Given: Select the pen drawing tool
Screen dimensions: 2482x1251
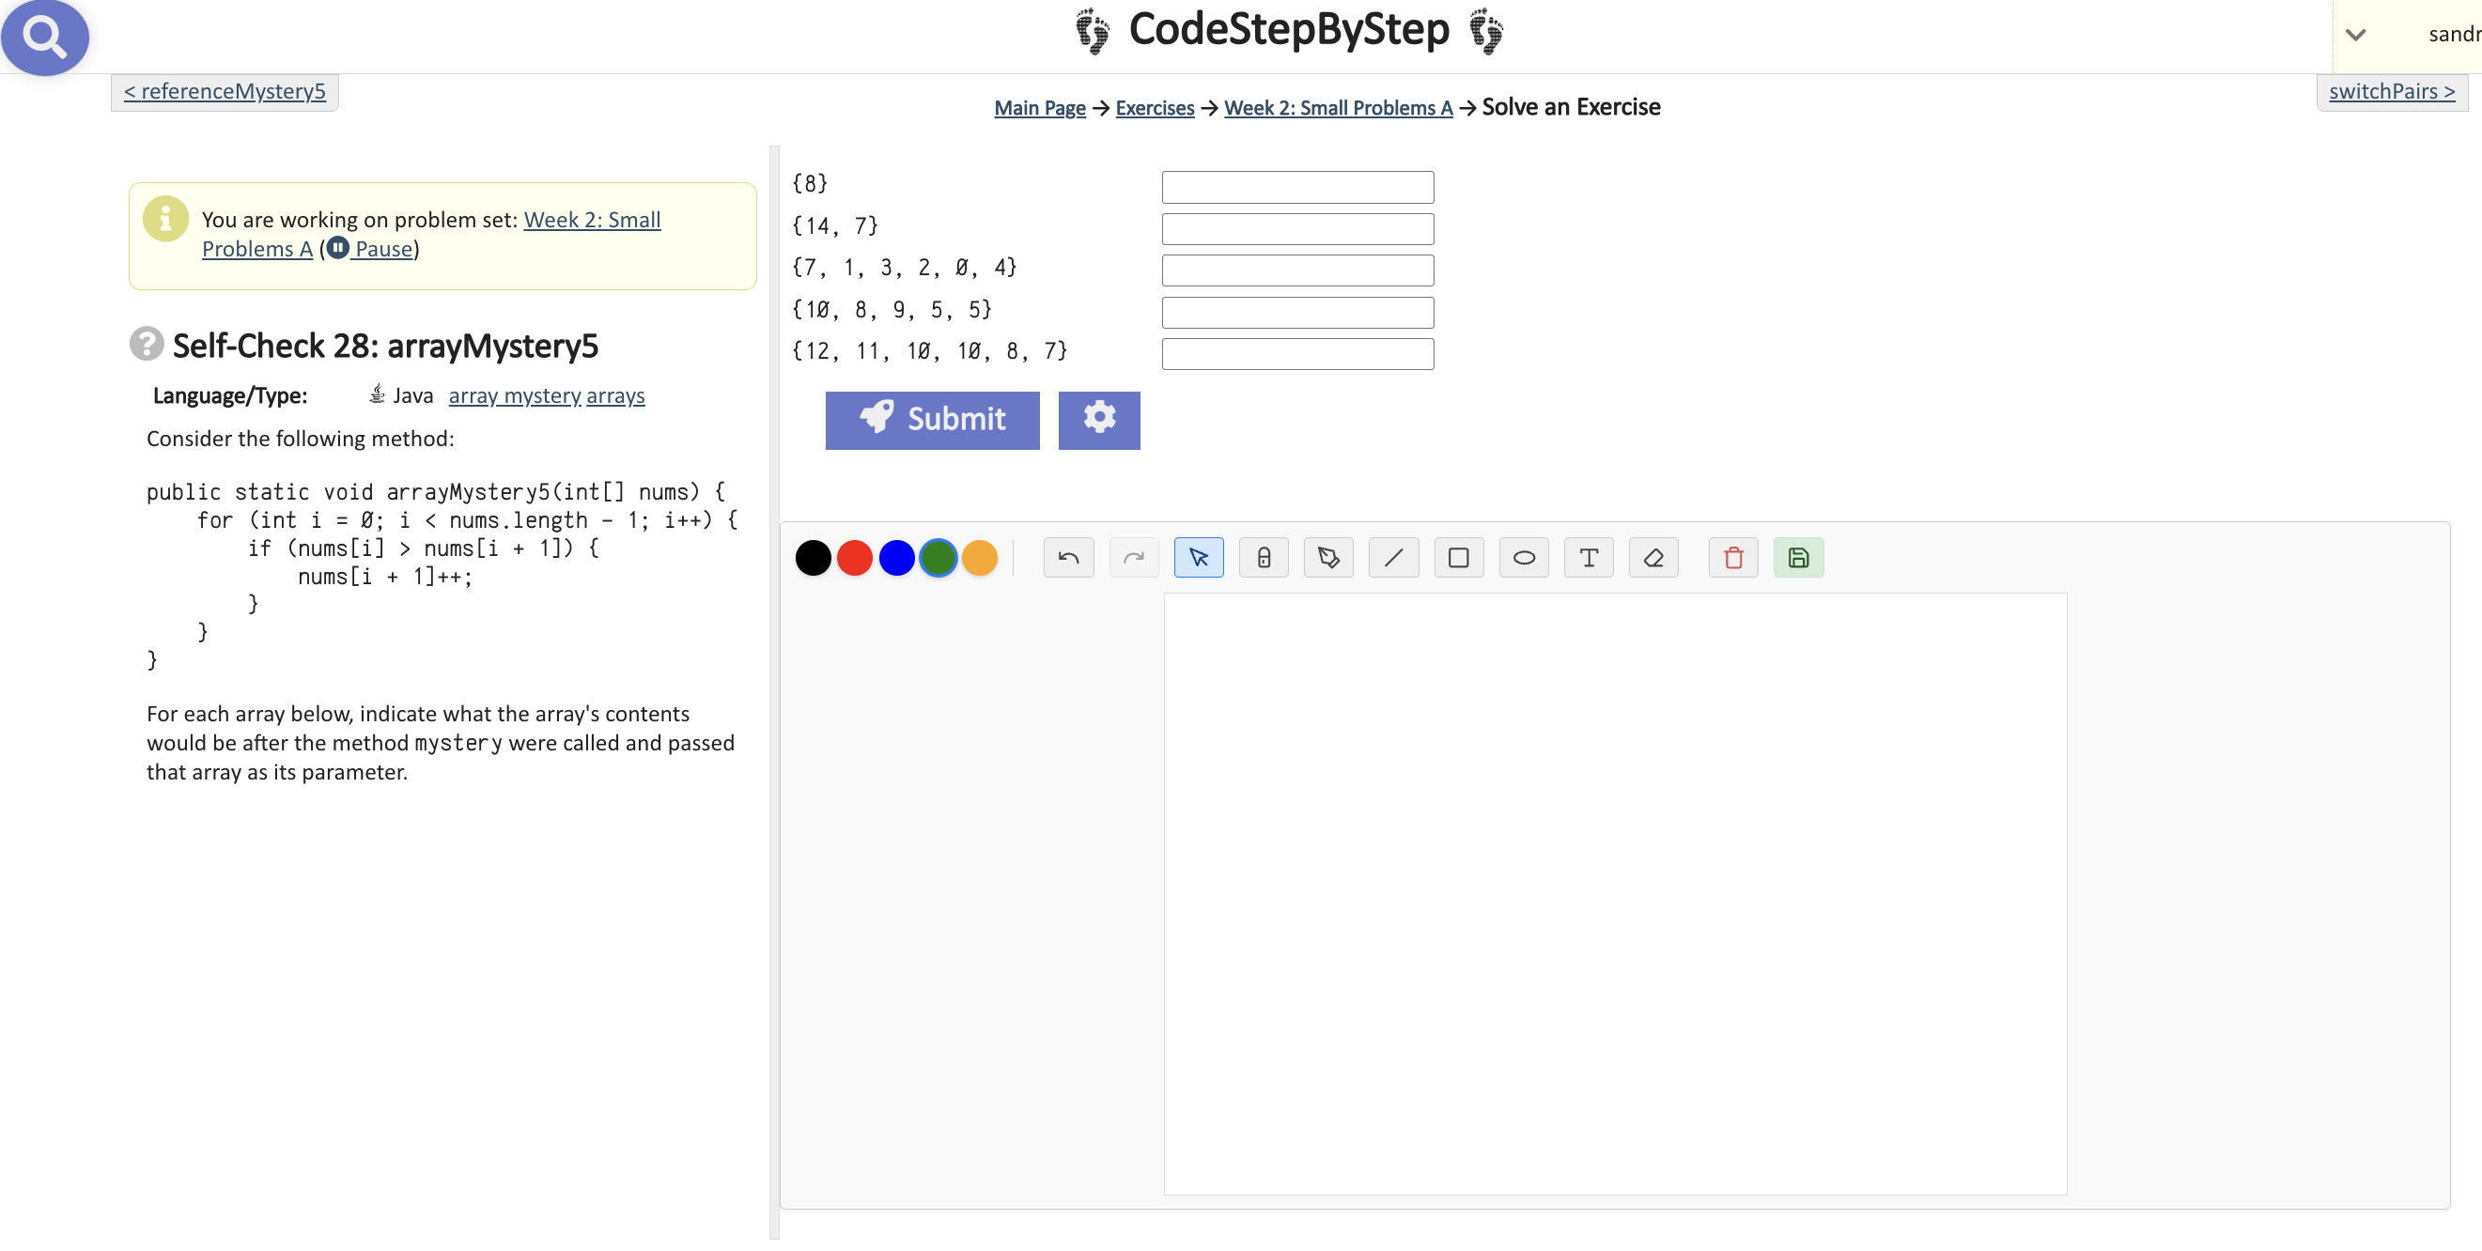Looking at the screenshot, I should (1327, 558).
